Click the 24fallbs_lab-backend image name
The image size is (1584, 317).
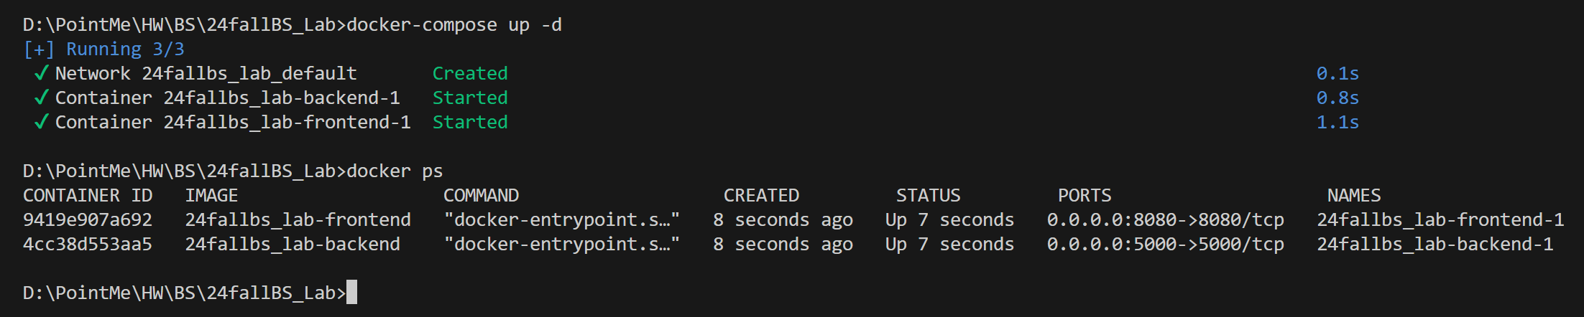293,244
